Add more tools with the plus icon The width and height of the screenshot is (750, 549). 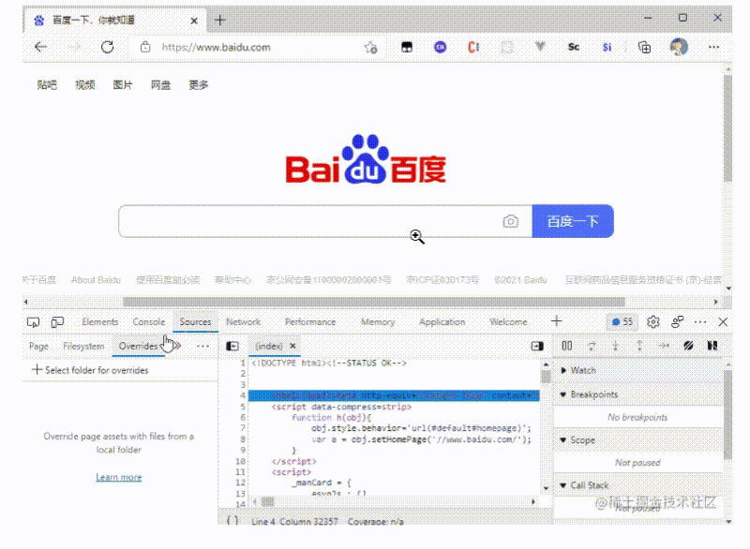pos(556,321)
